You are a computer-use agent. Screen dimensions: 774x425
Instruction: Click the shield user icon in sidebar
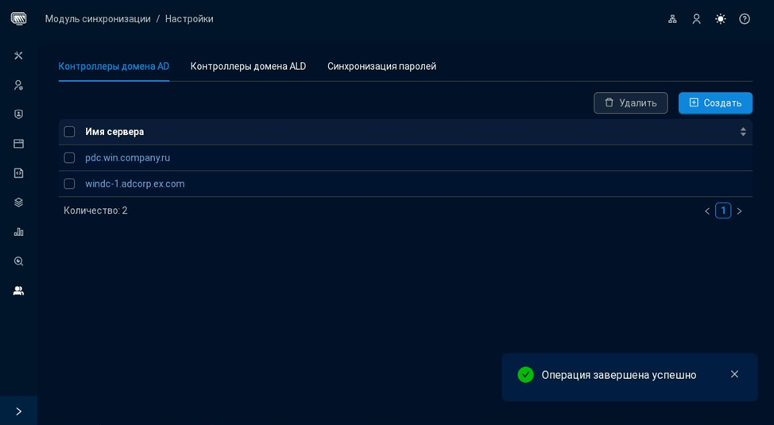[18, 114]
